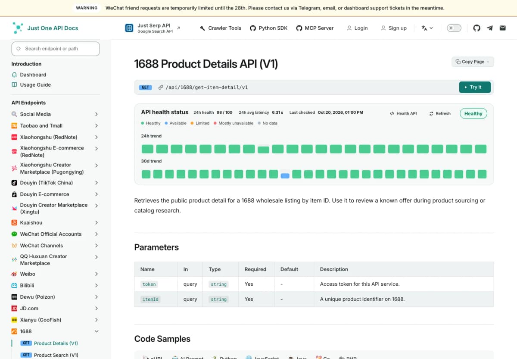This screenshot has height=359, width=517.
Task: Click the Search endpoint or path field
Action: (56, 49)
